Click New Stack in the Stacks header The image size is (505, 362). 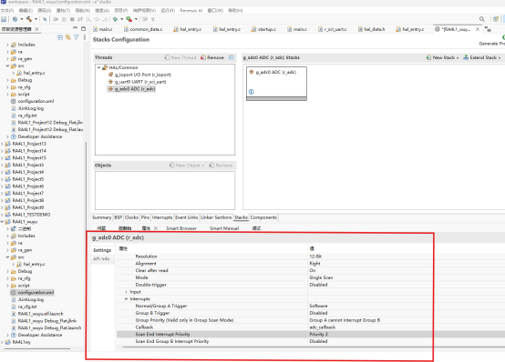pos(442,57)
